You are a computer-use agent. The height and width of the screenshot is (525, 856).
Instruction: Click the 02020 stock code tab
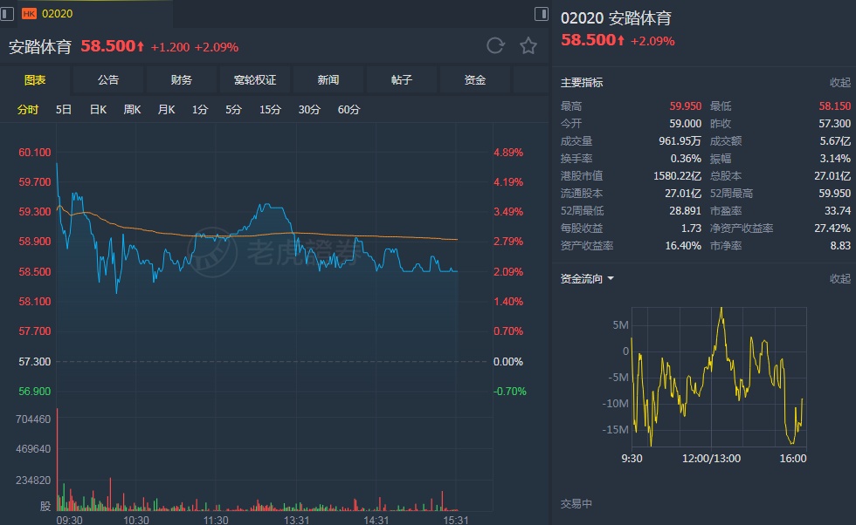tap(58, 13)
